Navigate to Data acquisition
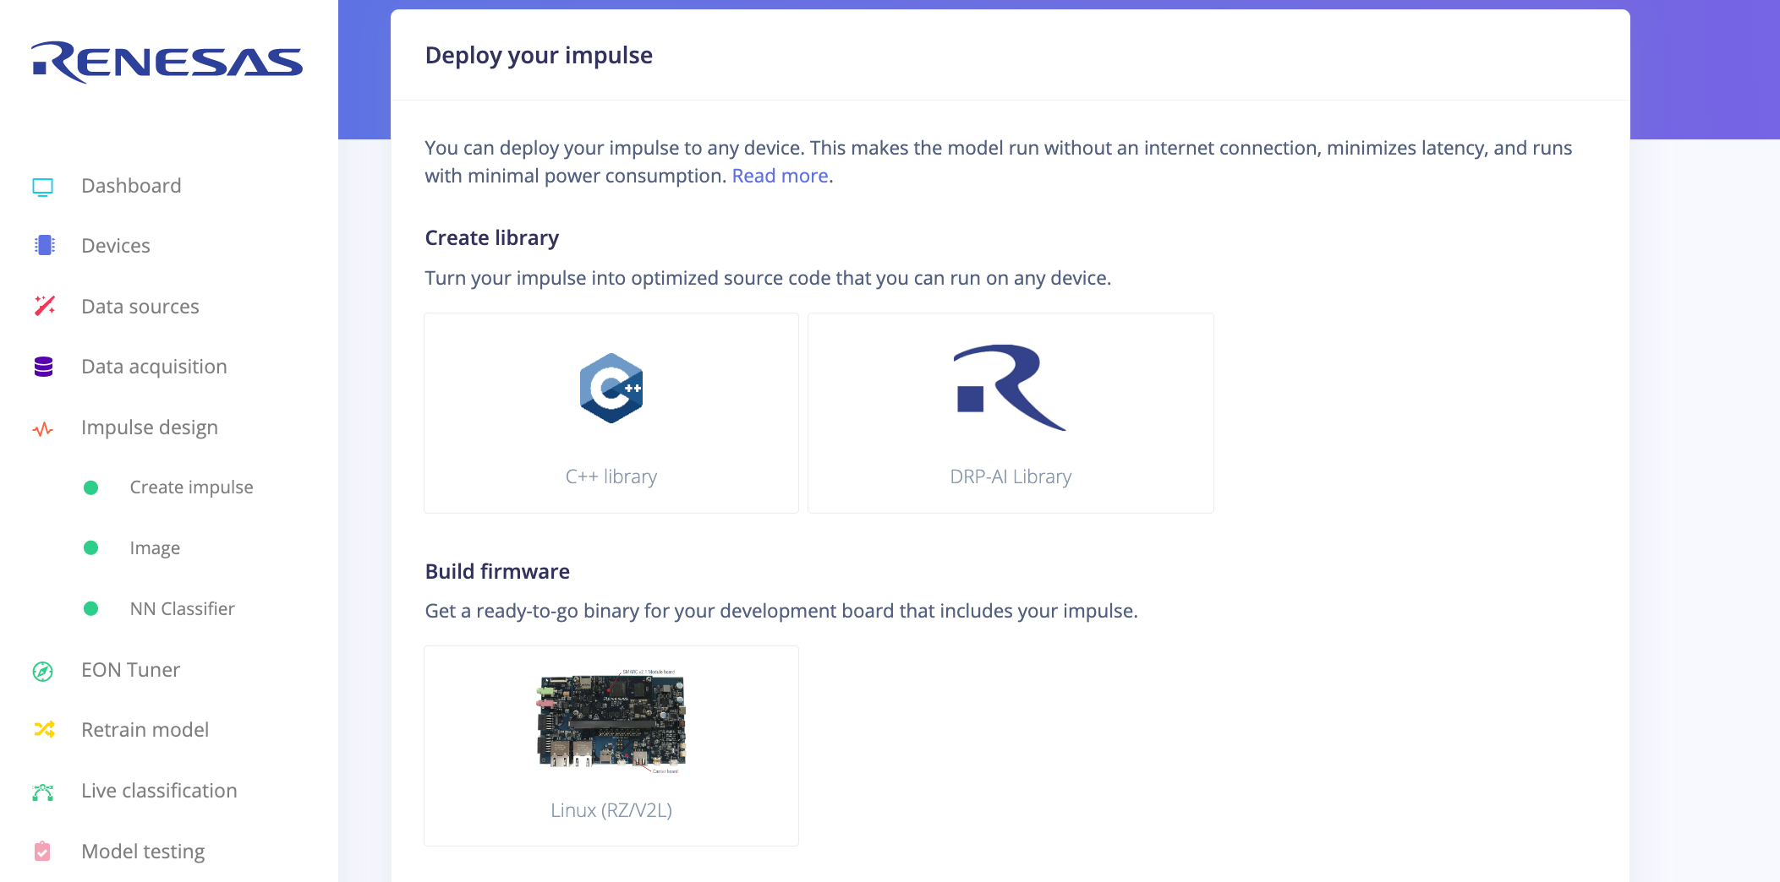The height and width of the screenshot is (882, 1780). coord(154,367)
